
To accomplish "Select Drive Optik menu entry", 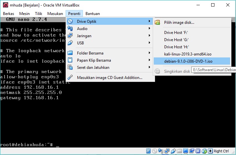I will tap(109, 21).
